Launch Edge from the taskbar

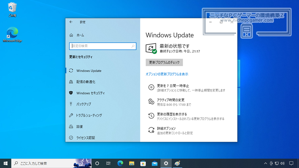click(x=120, y=163)
